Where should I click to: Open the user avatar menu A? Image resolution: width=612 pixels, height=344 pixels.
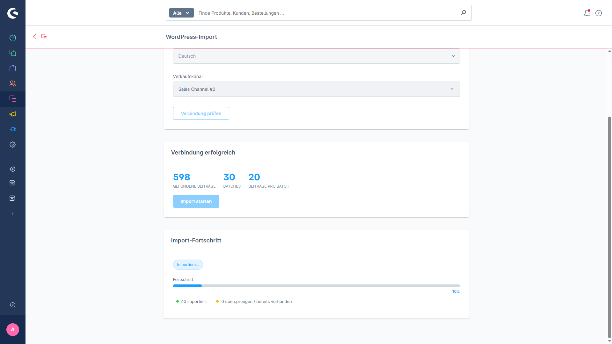(13, 330)
